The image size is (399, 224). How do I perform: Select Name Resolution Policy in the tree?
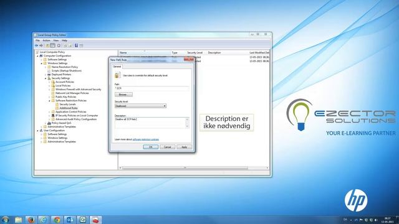(65, 67)
